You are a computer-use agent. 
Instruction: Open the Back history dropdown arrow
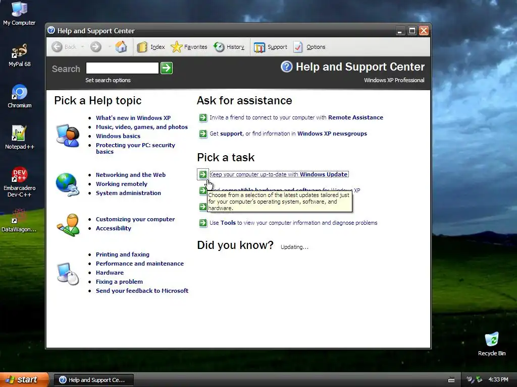coord(82,47)
